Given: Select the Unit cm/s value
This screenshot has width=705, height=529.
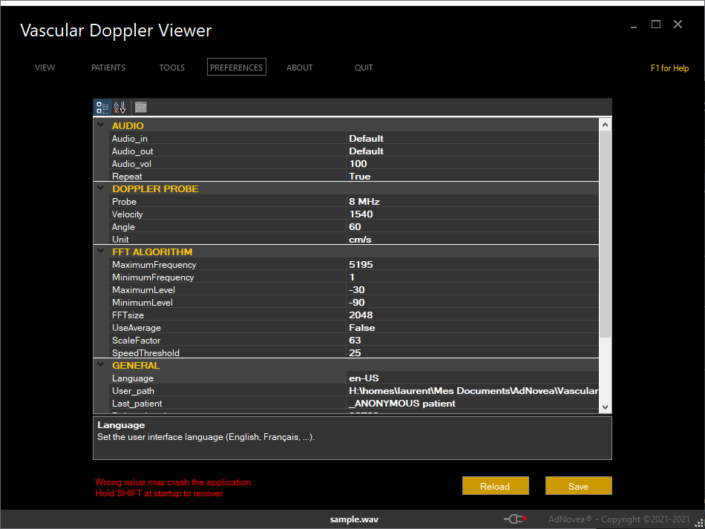Looking at the screenshot, I should (x=473, y=239).
